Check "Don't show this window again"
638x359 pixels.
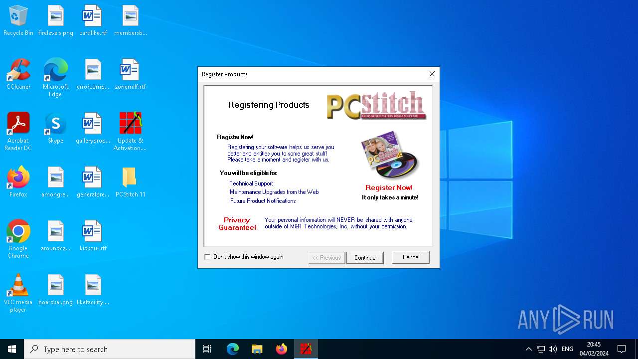pyautogui.click(x=208, y=257)
